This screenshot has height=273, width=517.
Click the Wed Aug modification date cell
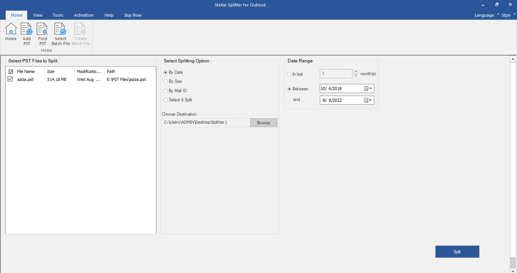coord(89,79)
